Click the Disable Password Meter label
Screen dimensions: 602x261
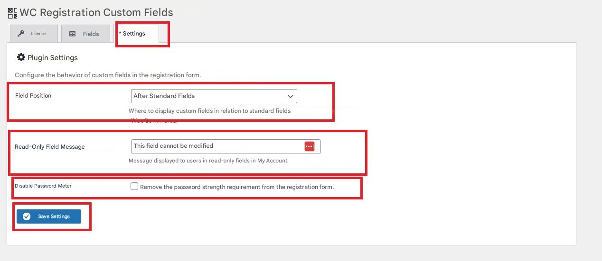(x=43, y=186)
